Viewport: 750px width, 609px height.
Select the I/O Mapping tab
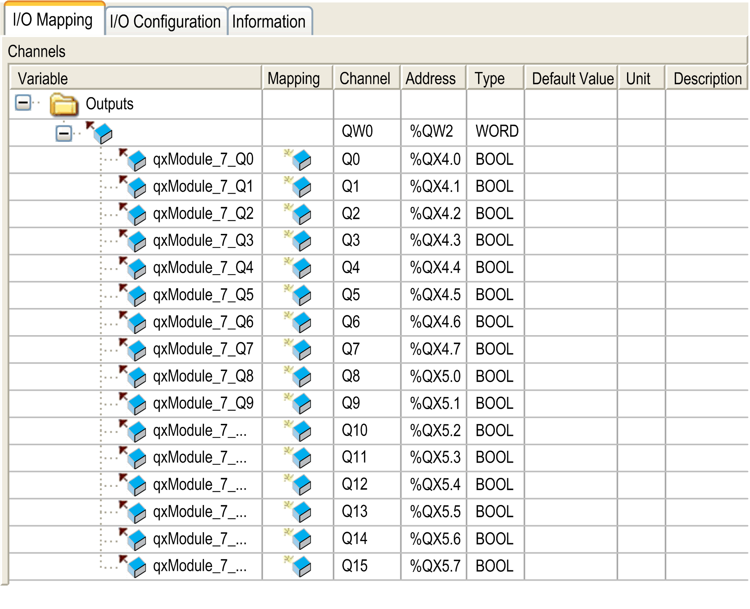[53, 20]
